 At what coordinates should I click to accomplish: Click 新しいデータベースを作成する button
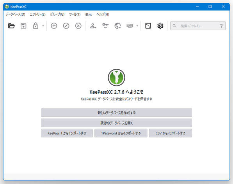[x=116, y=113]
